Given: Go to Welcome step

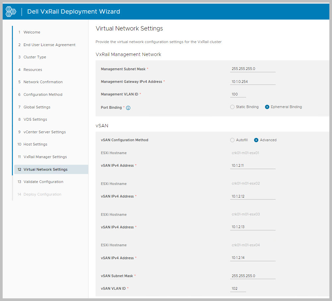Looking at the screenshot, I should click(32, 32).
